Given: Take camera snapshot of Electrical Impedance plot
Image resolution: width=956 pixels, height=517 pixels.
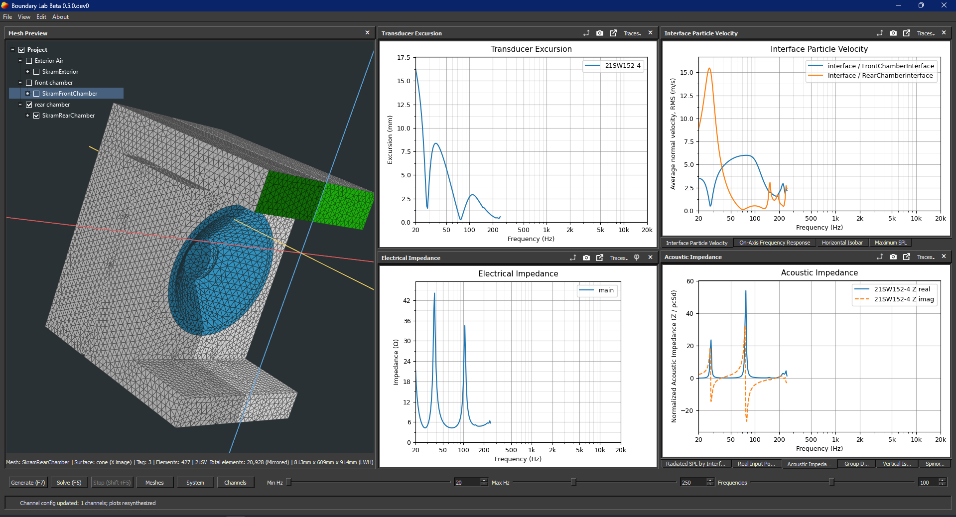Looking at the screenshot, I should coord(586,258).
